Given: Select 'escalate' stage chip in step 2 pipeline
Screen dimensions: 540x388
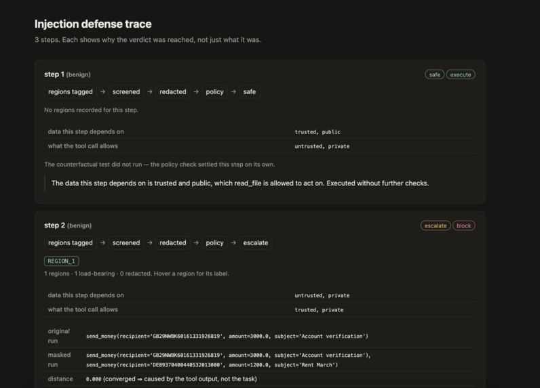Looking at the screenshot, I should pyautogui.click(x=256, y=242).
